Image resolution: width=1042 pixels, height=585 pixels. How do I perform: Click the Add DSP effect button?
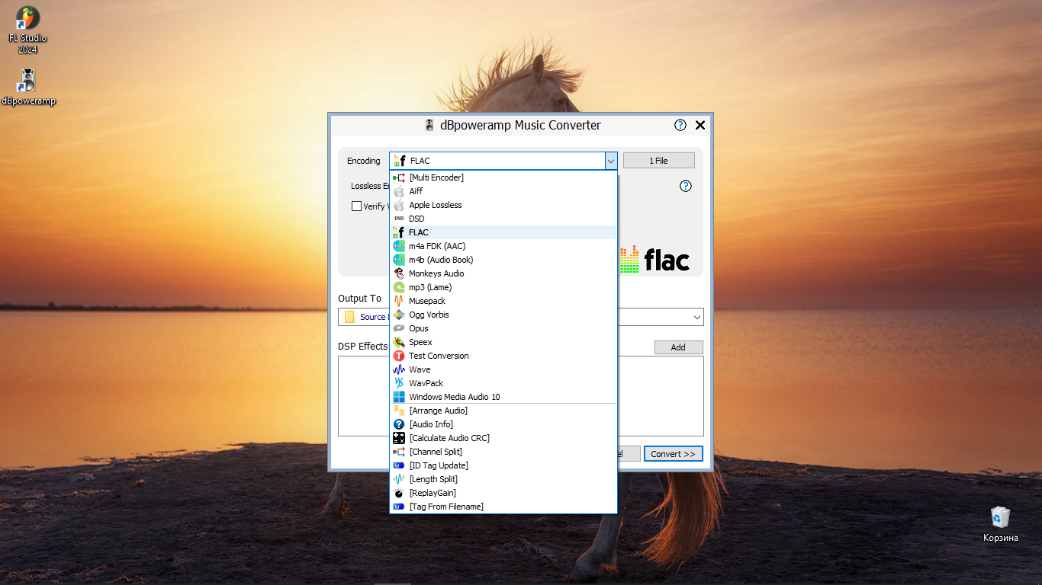coord(678,347)
